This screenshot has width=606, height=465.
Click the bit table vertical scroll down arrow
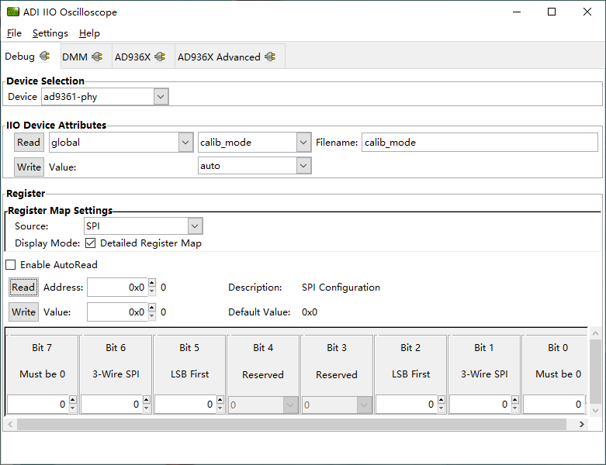596,410
